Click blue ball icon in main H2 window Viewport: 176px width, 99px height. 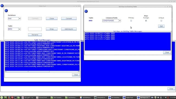[x=2, y=5]
